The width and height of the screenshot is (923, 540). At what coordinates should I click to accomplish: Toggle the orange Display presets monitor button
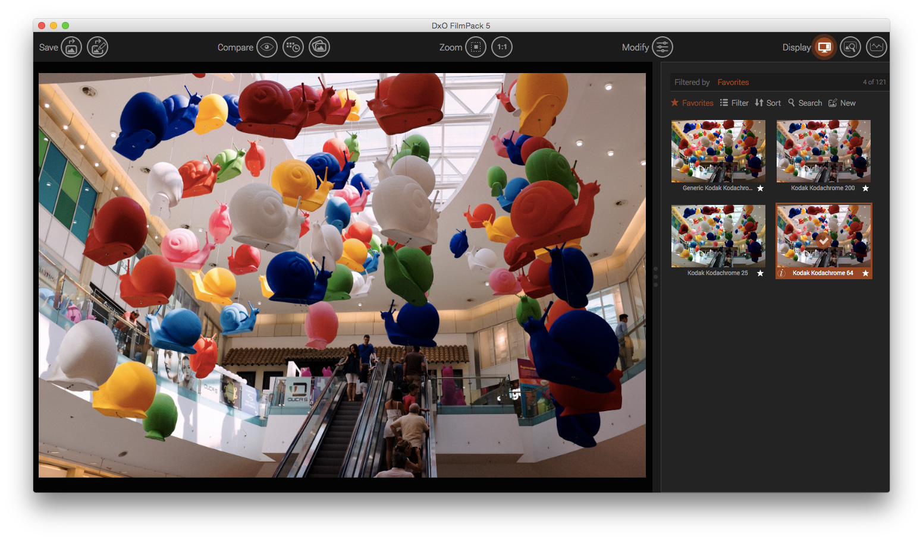[x=824, y=47]
